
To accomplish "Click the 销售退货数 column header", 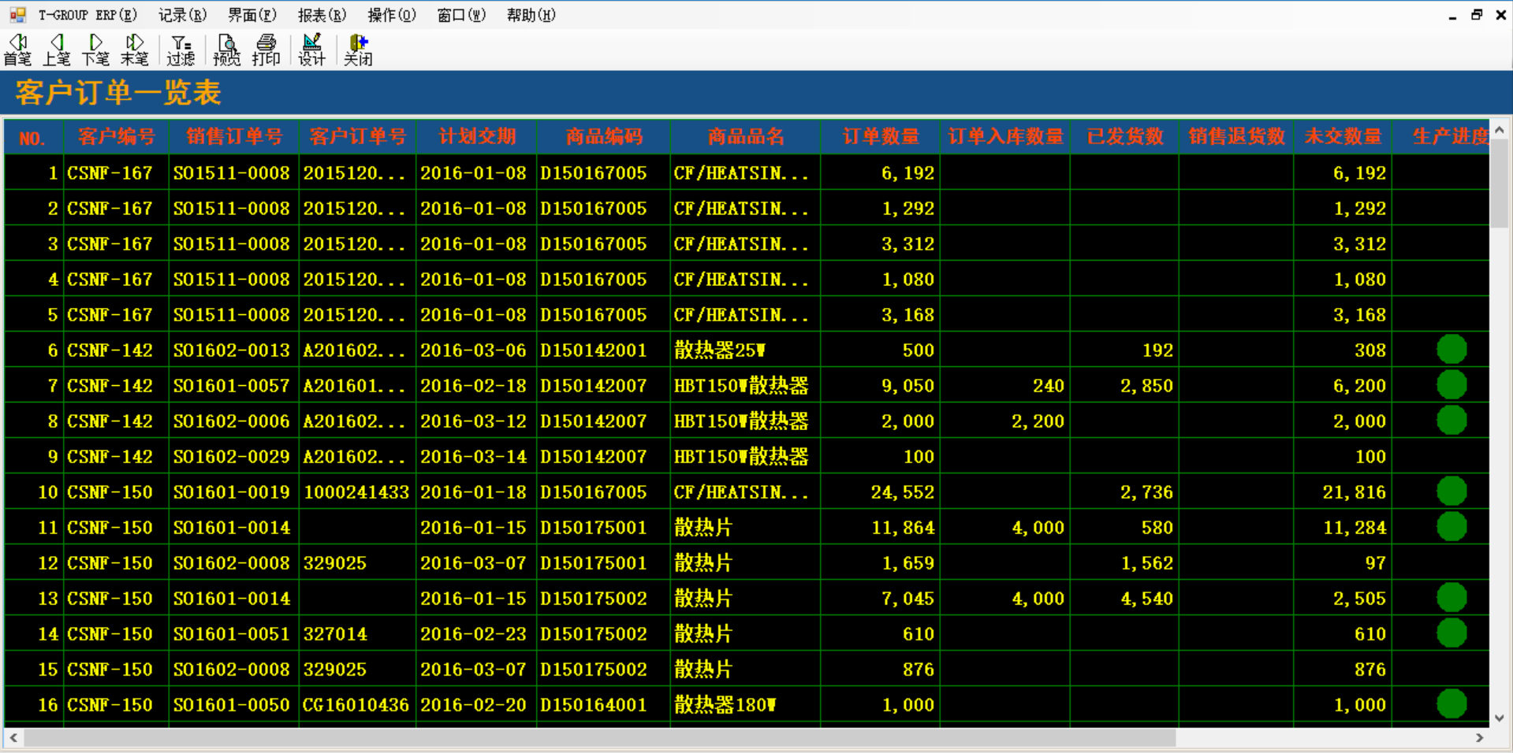I will (1236, 137).
